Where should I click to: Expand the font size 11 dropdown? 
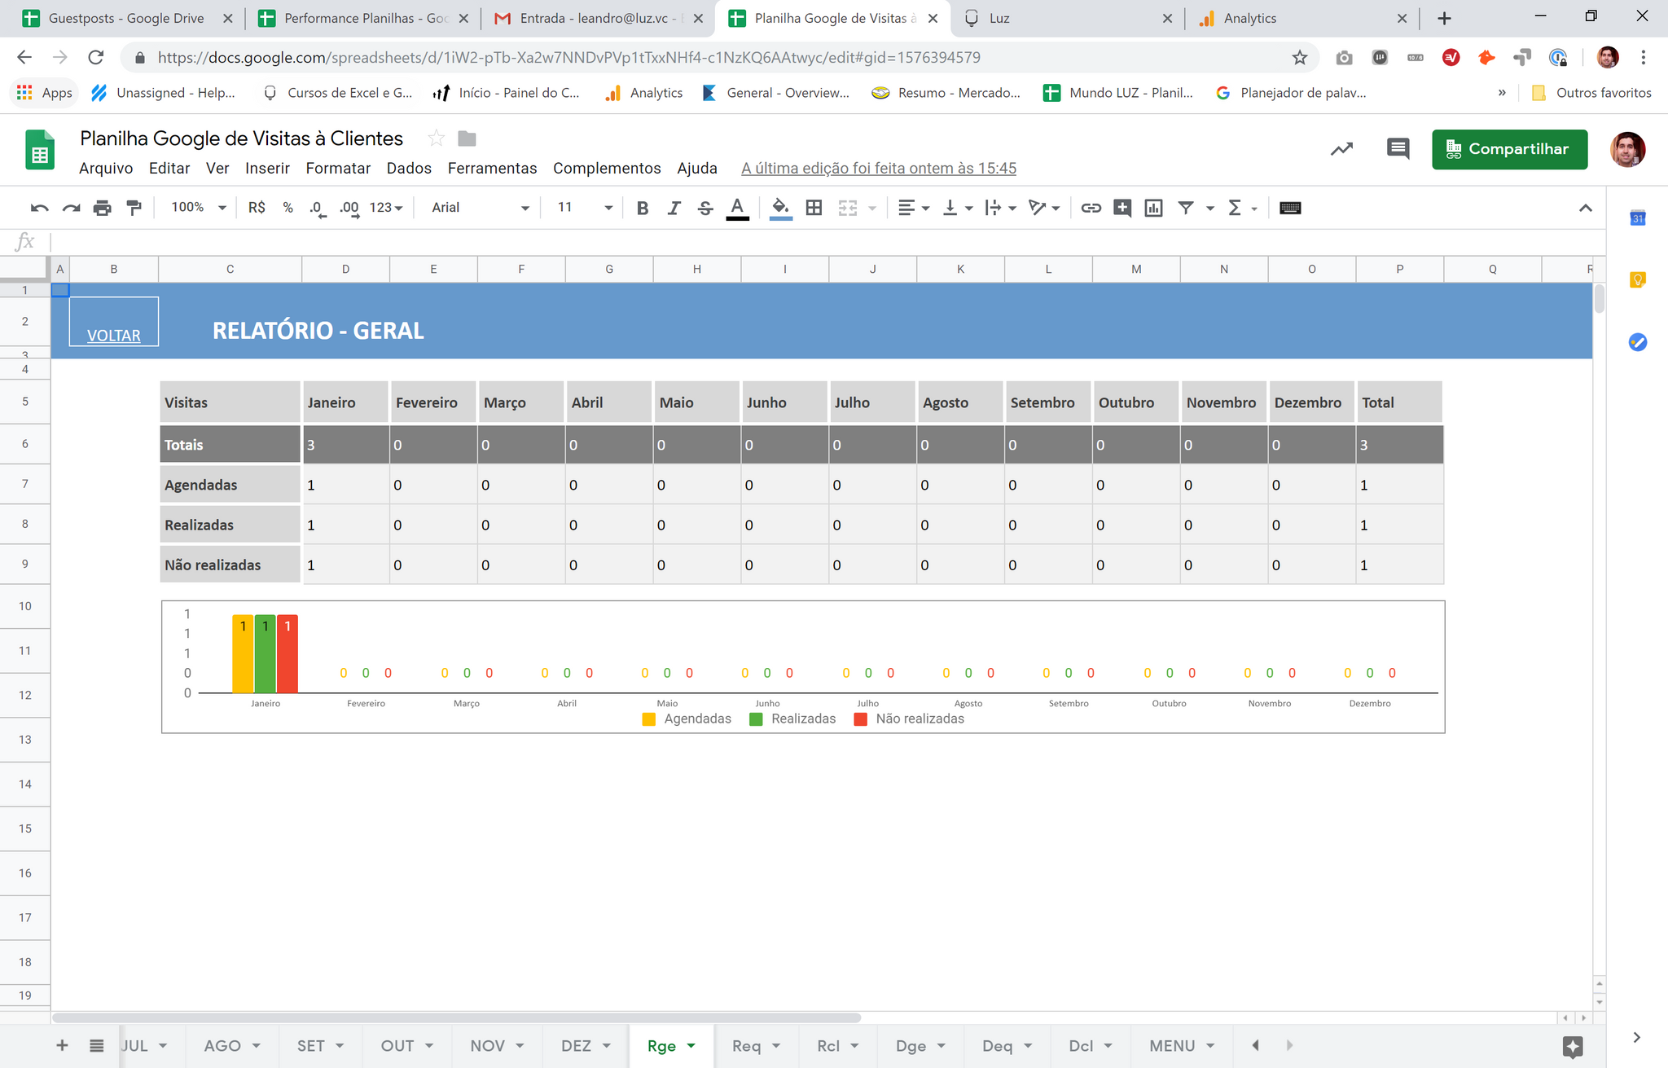584,208
